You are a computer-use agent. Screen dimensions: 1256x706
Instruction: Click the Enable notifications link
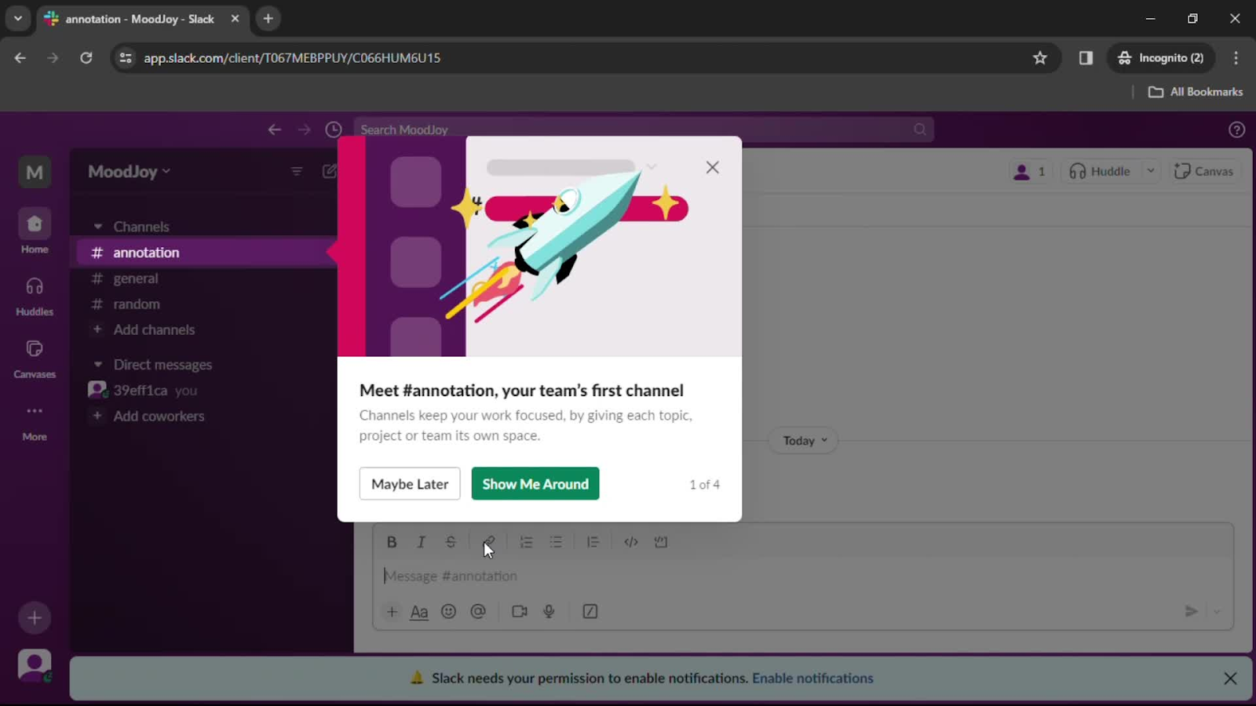click(x=812, y=678)
